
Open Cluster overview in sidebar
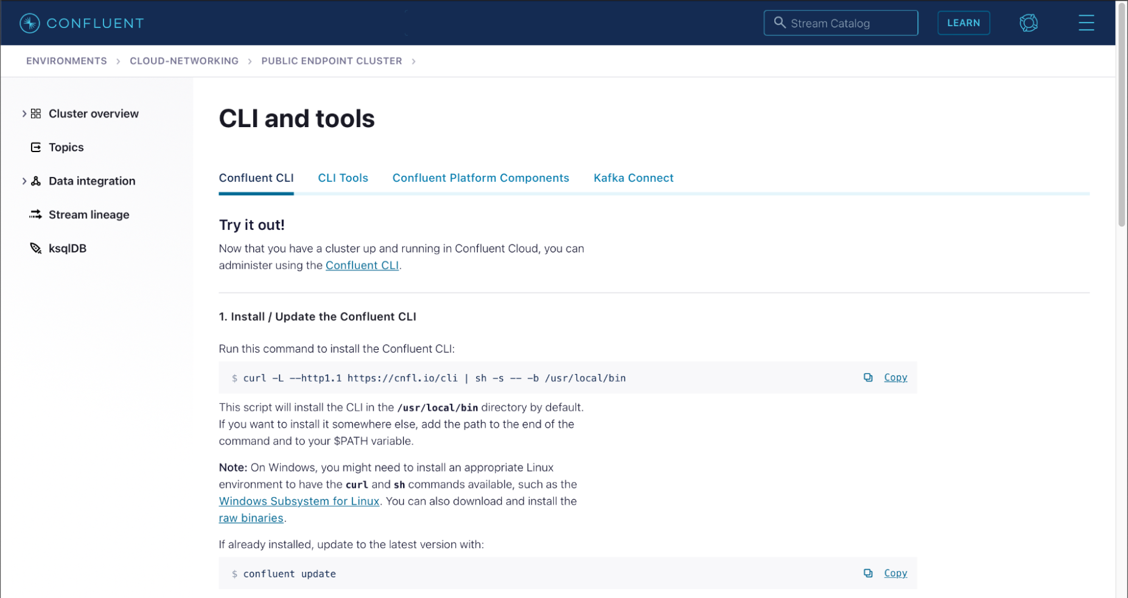click(x=94, y=114)
